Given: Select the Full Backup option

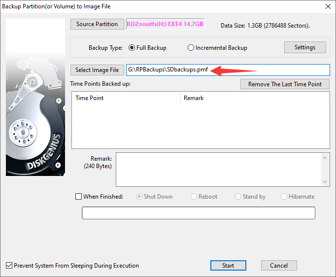Looking at the screenshot, I should pos(132,48).
